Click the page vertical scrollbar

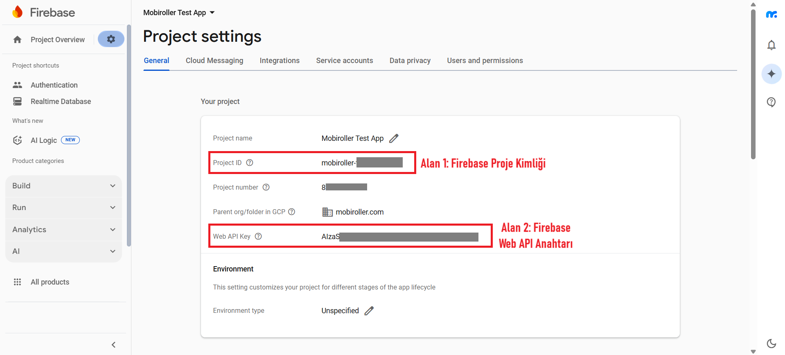click(753, 84)
